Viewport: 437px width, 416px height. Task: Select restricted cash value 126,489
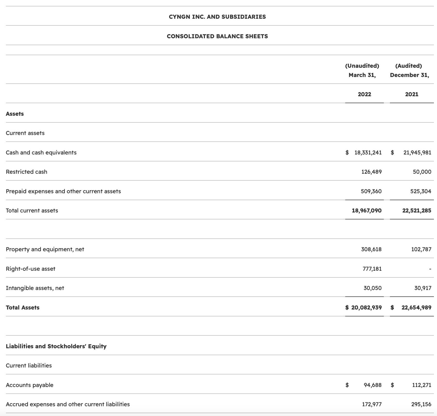(371, 172)
